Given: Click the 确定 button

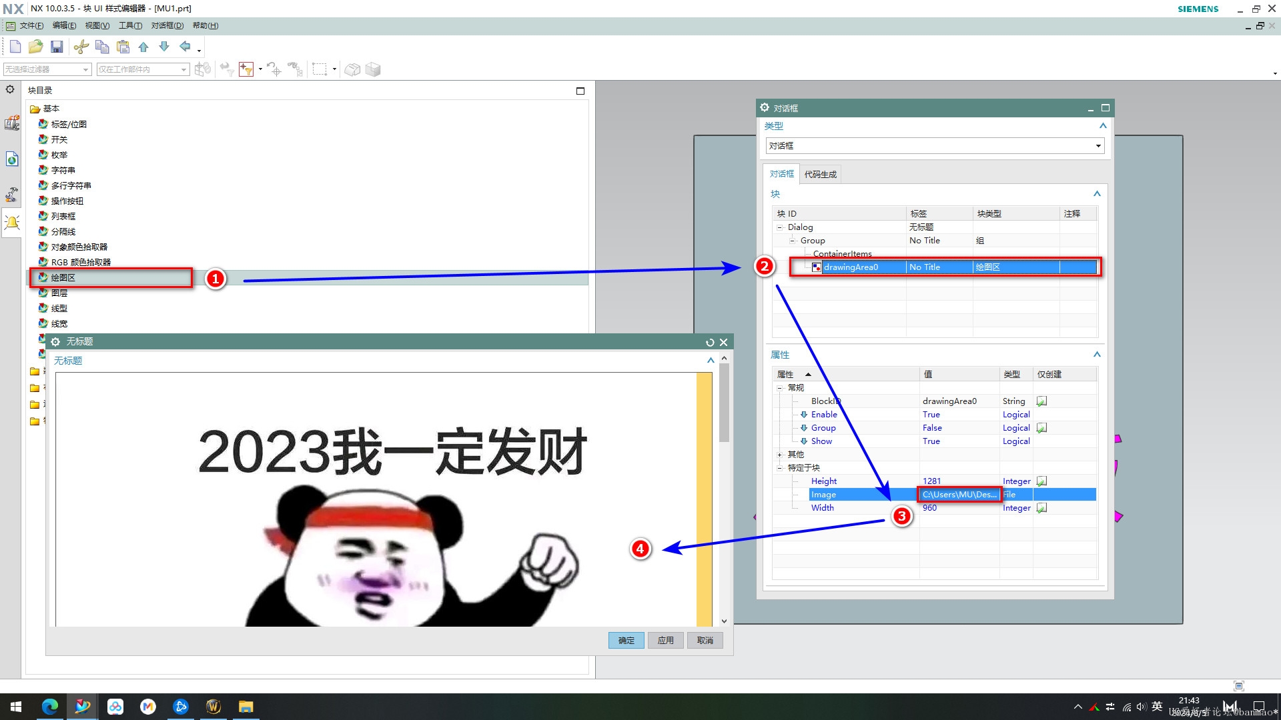Looking at the screenshot, I should click(x=626, y=641).
